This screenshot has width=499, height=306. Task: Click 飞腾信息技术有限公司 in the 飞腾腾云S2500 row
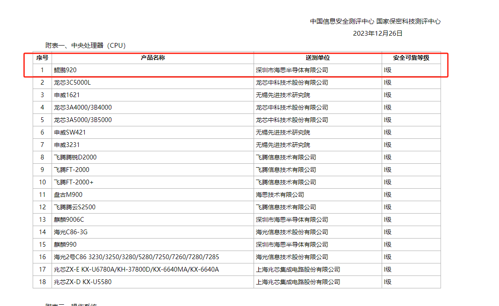coord(286,207)
